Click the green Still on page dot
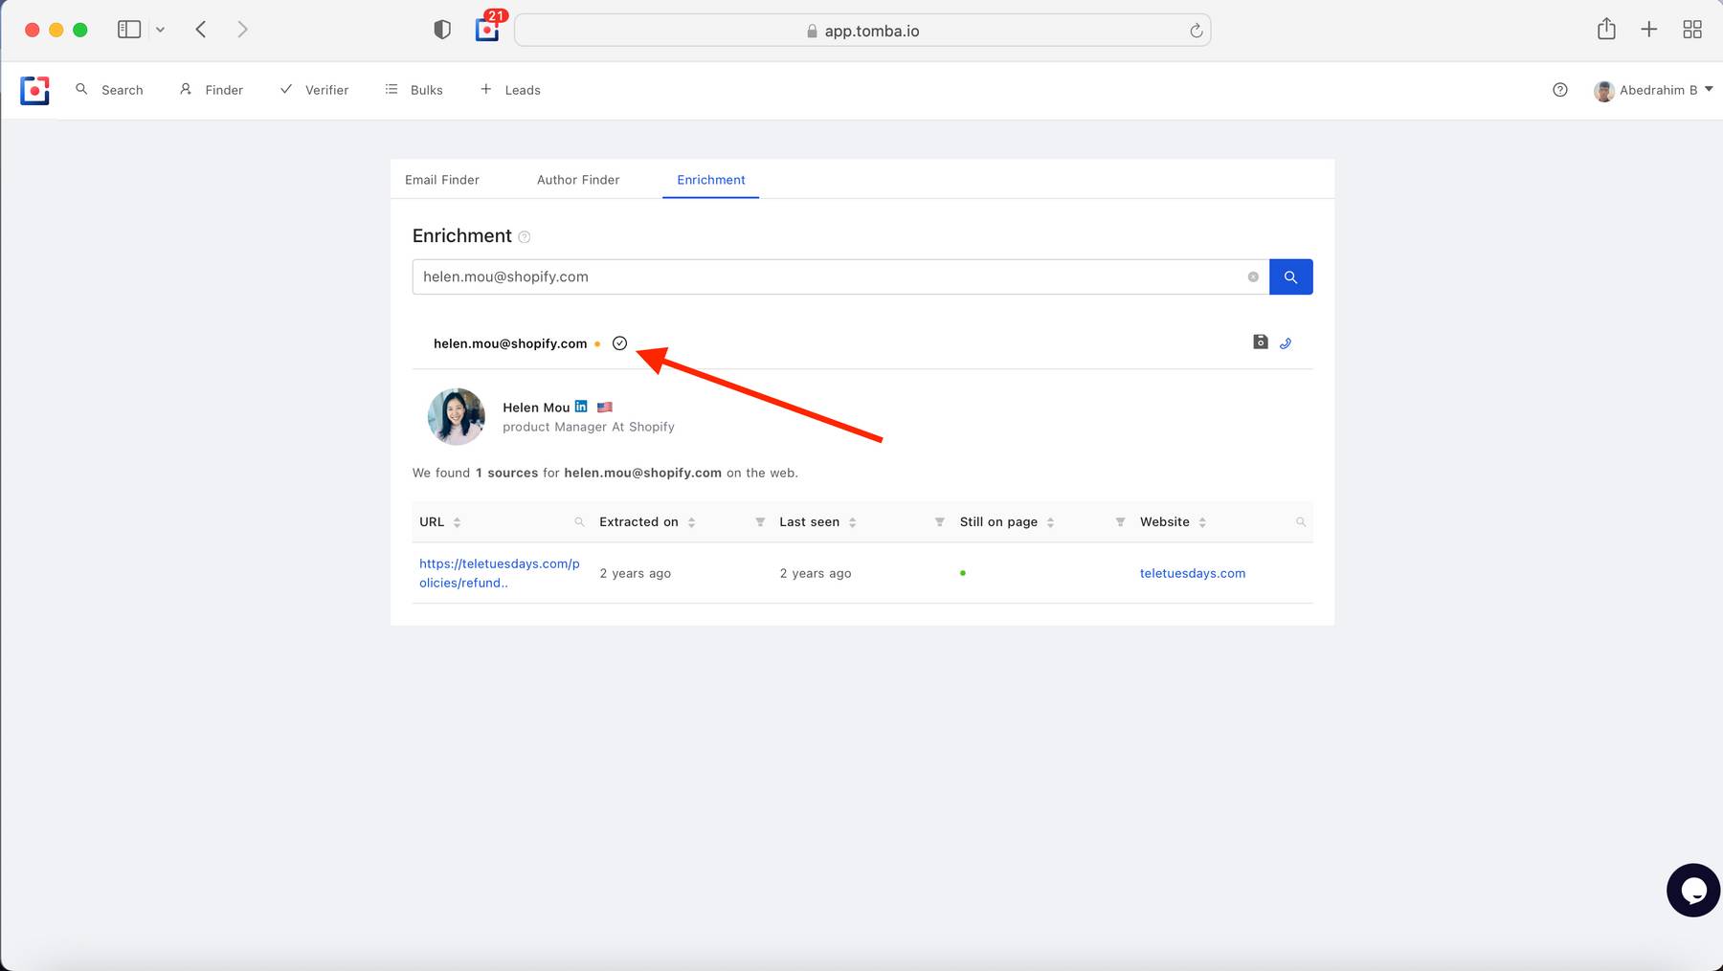Screen dimensions: 1723x971 coord(963,573)
